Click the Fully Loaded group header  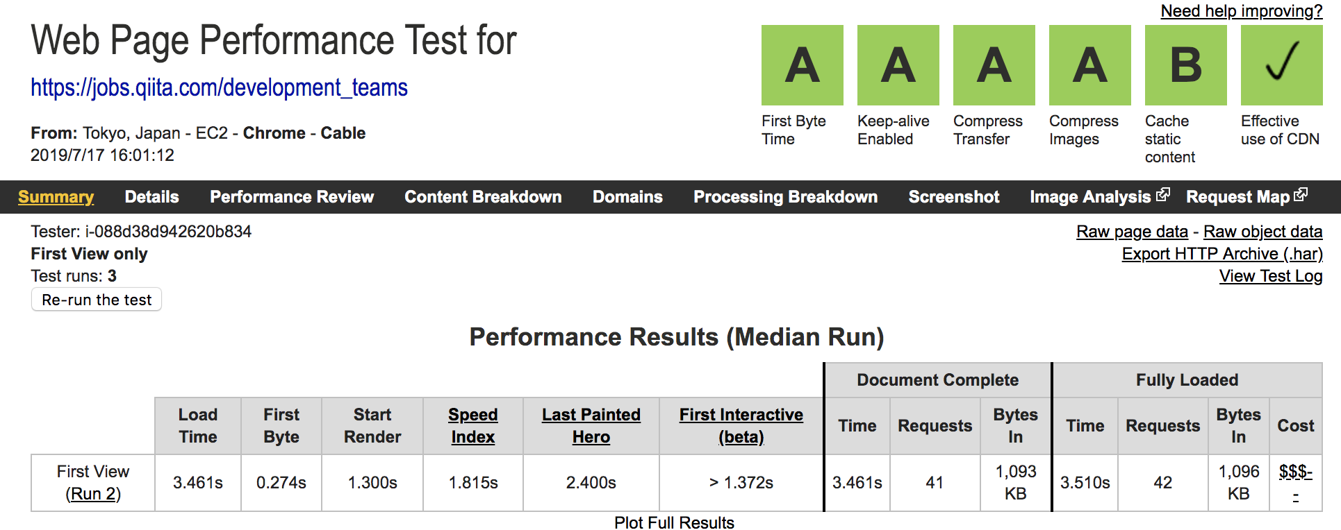[1187, 380]
